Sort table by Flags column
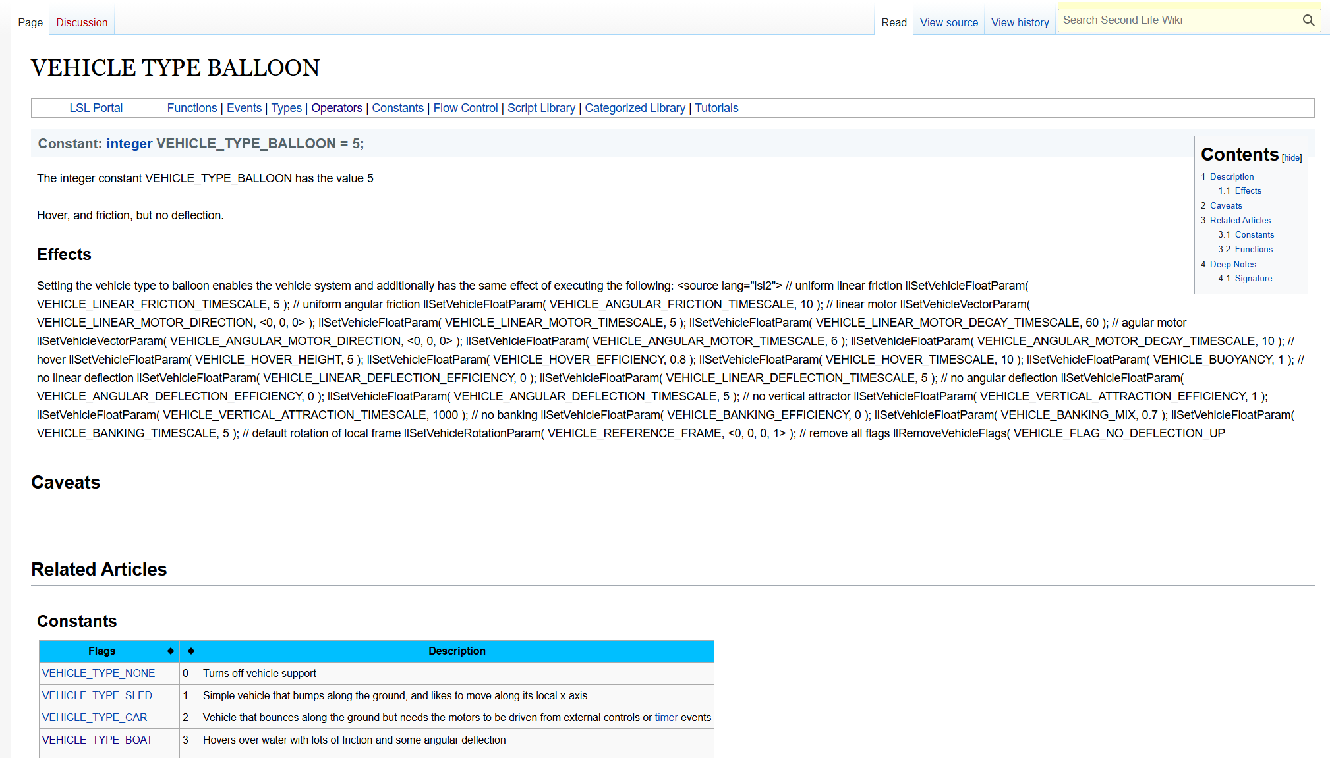The width and height of the screenshot is (1330, 758). (171, 651)
